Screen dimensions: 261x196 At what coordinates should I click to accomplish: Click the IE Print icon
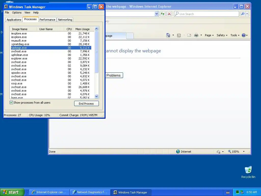click(196, 35)
